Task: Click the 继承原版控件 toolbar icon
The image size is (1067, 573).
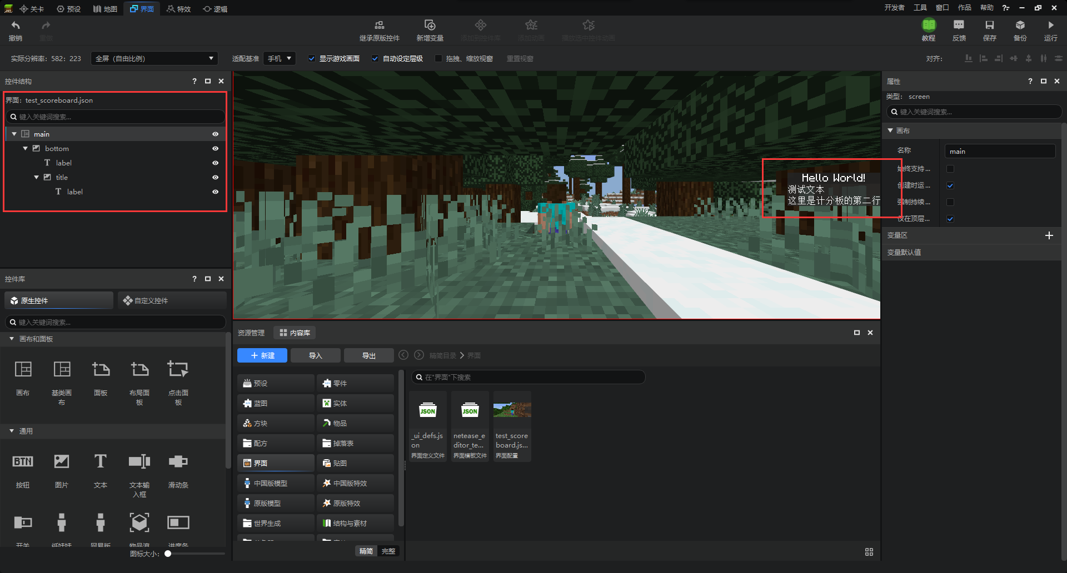Action: (x=380, y=25)
